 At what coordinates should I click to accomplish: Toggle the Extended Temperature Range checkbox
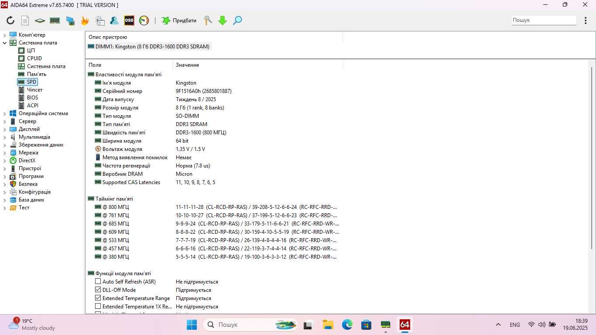coord(98,298)
